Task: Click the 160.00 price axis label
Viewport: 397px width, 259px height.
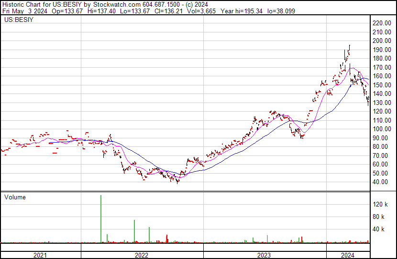Action: point(383,76)
